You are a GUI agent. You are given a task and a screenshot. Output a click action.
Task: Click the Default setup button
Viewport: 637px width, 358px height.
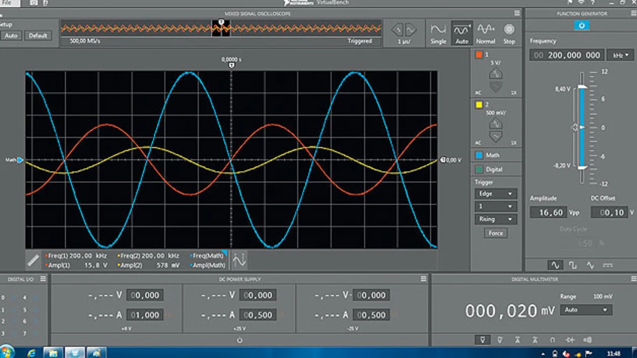coord(38,36)
